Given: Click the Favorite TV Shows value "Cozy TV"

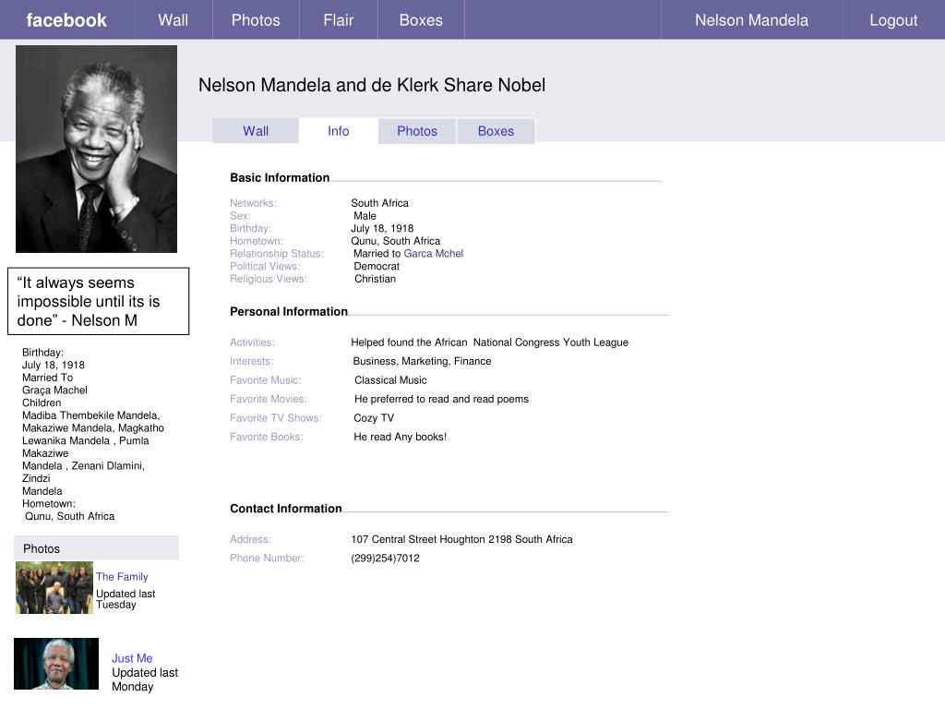Looking at the screenshot, I should tap(374, 418).
